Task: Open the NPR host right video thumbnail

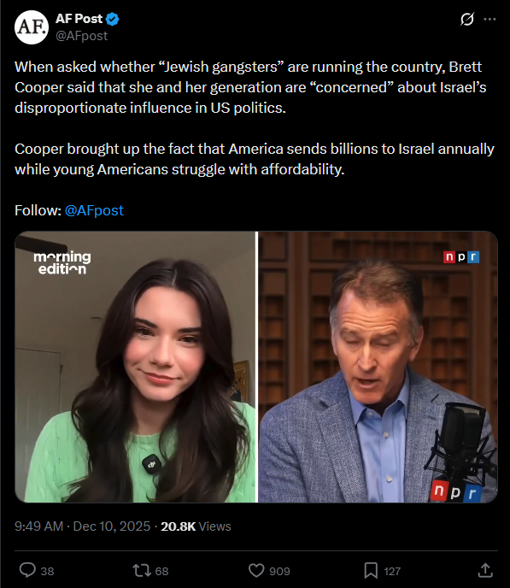Action: point(378,367)
